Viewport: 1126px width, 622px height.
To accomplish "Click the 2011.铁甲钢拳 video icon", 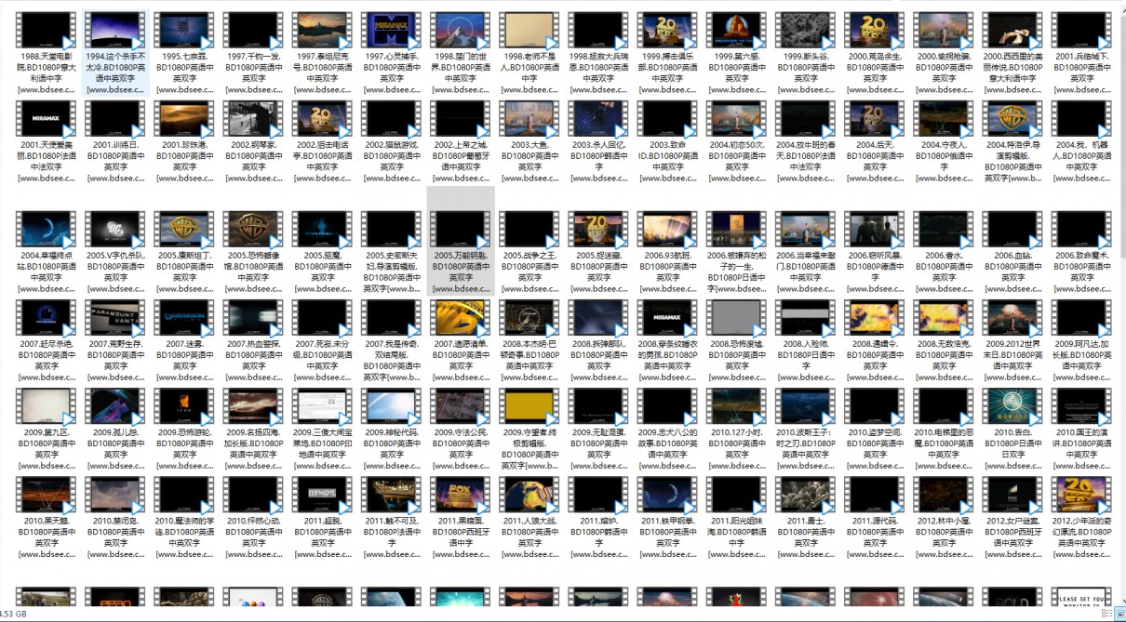I will coord(667,496).
